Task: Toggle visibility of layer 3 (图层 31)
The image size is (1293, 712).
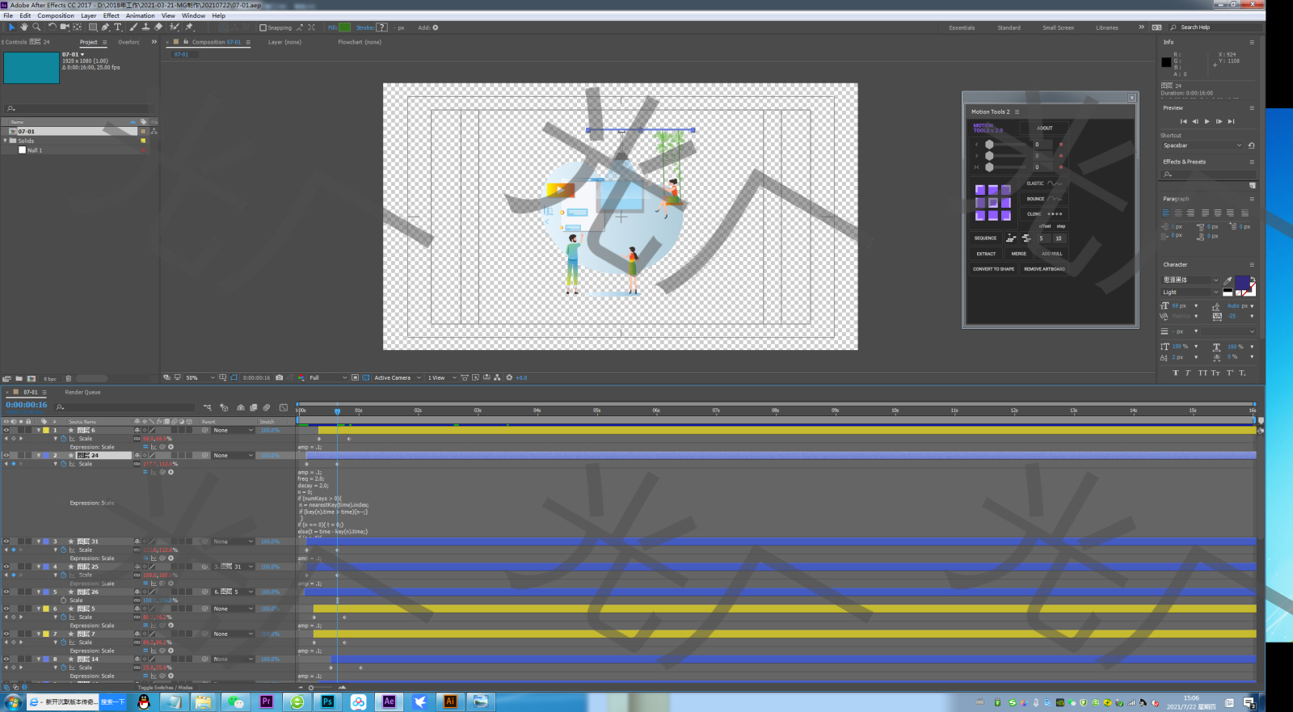Action: 6,541
